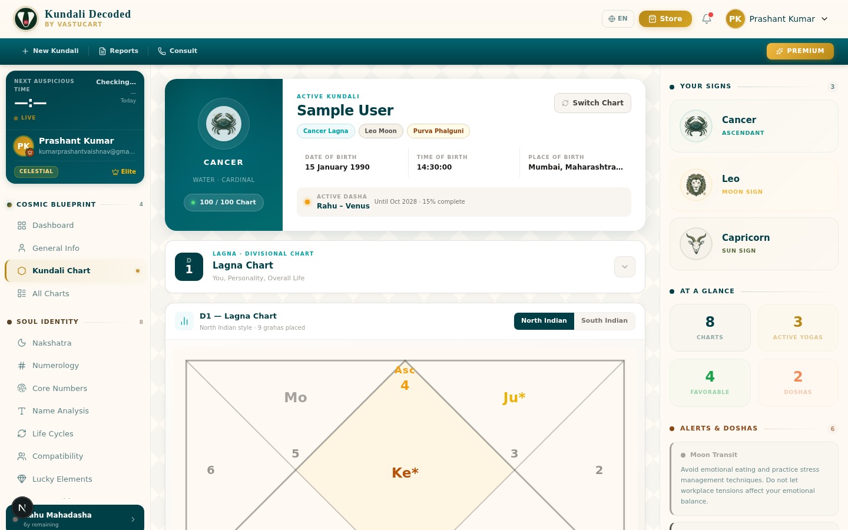
Task: Open the Active Yogas stat card
Action: coord(797,327)
